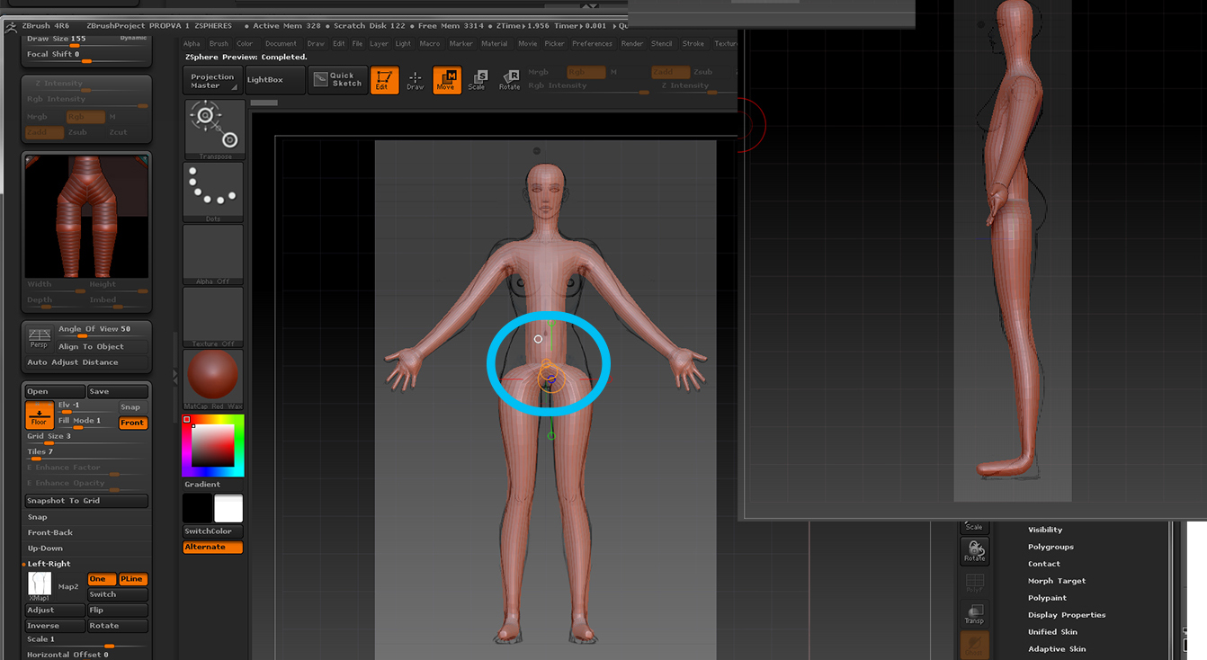Expand the Adaptive Skin section
Viewport: 1207px width, 660px height.
click(x=1056, y=648)
